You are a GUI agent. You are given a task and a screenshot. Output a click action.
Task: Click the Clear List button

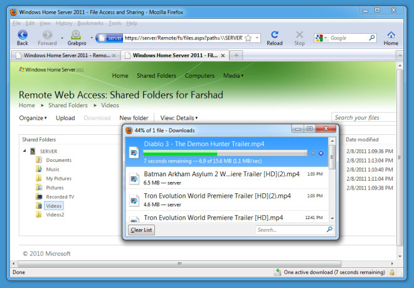(x=142, y=230)
